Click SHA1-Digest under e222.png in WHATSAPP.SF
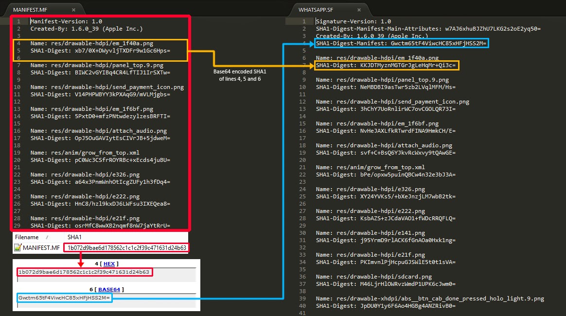 coord(386,219)
